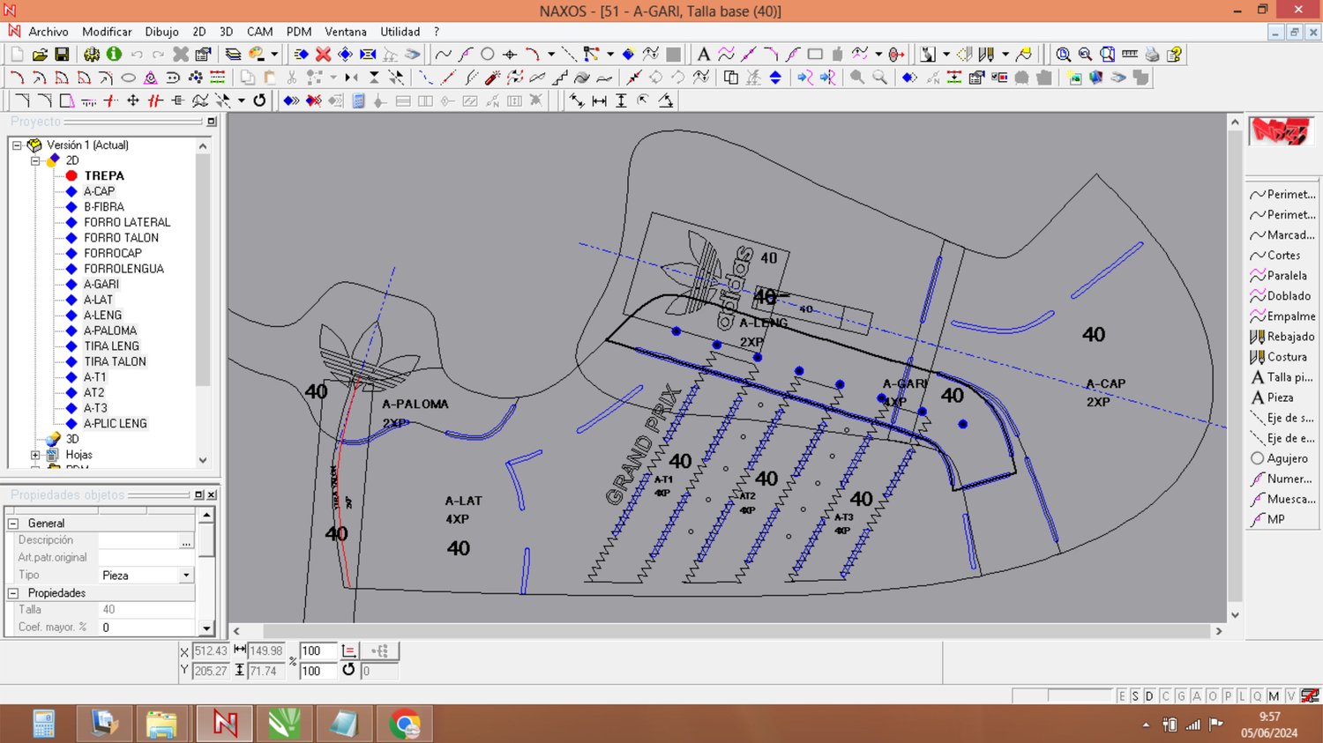Click the help question mark icon
This screenshot has height=743, width=1323.
coord(1174,54)
